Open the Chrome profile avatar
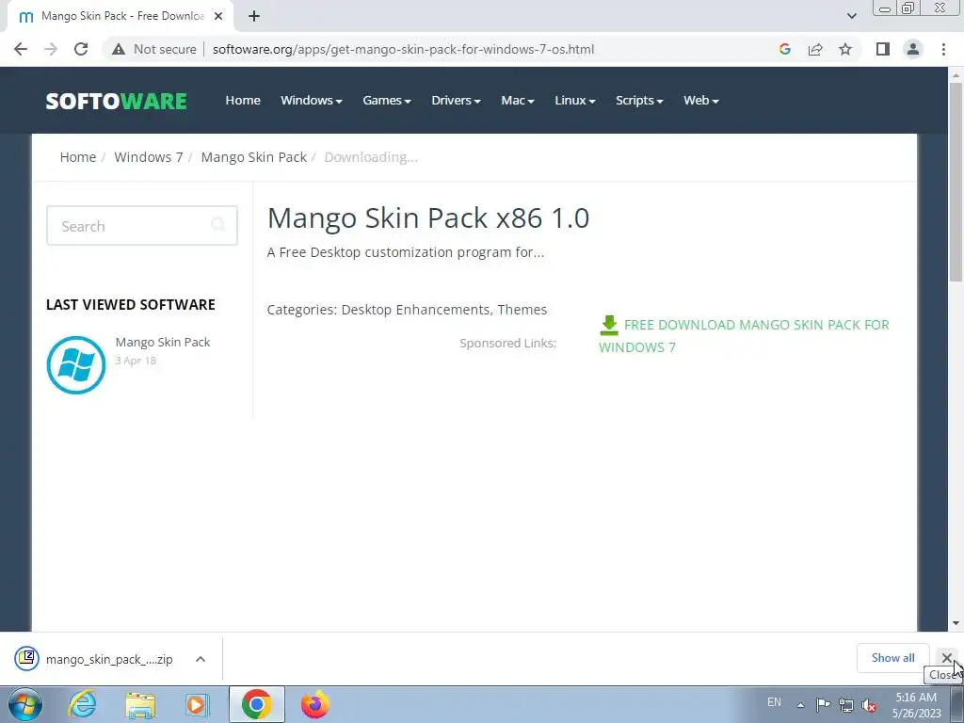 pos(913,49)
